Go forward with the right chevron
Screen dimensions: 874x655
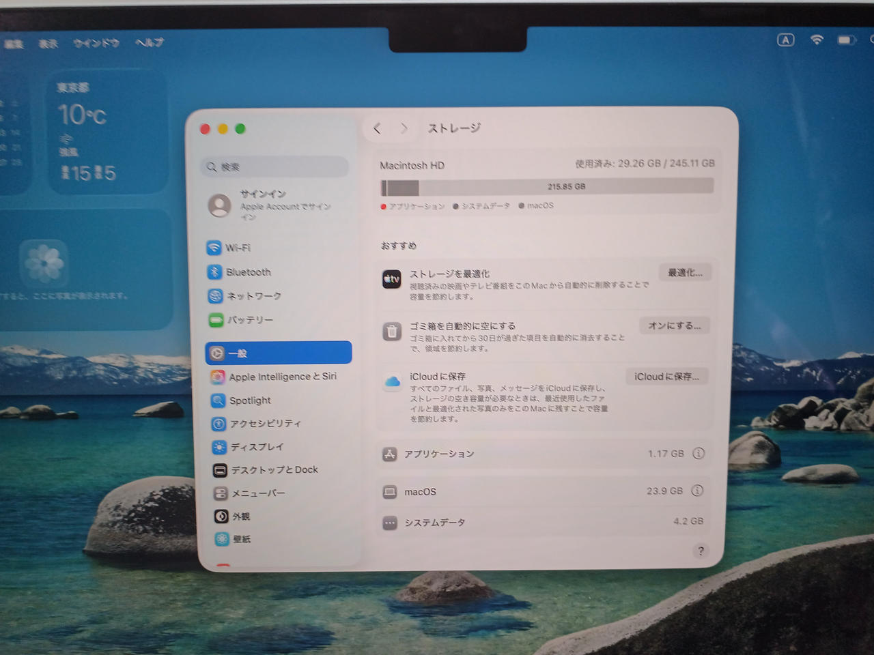tap(404, 128)
